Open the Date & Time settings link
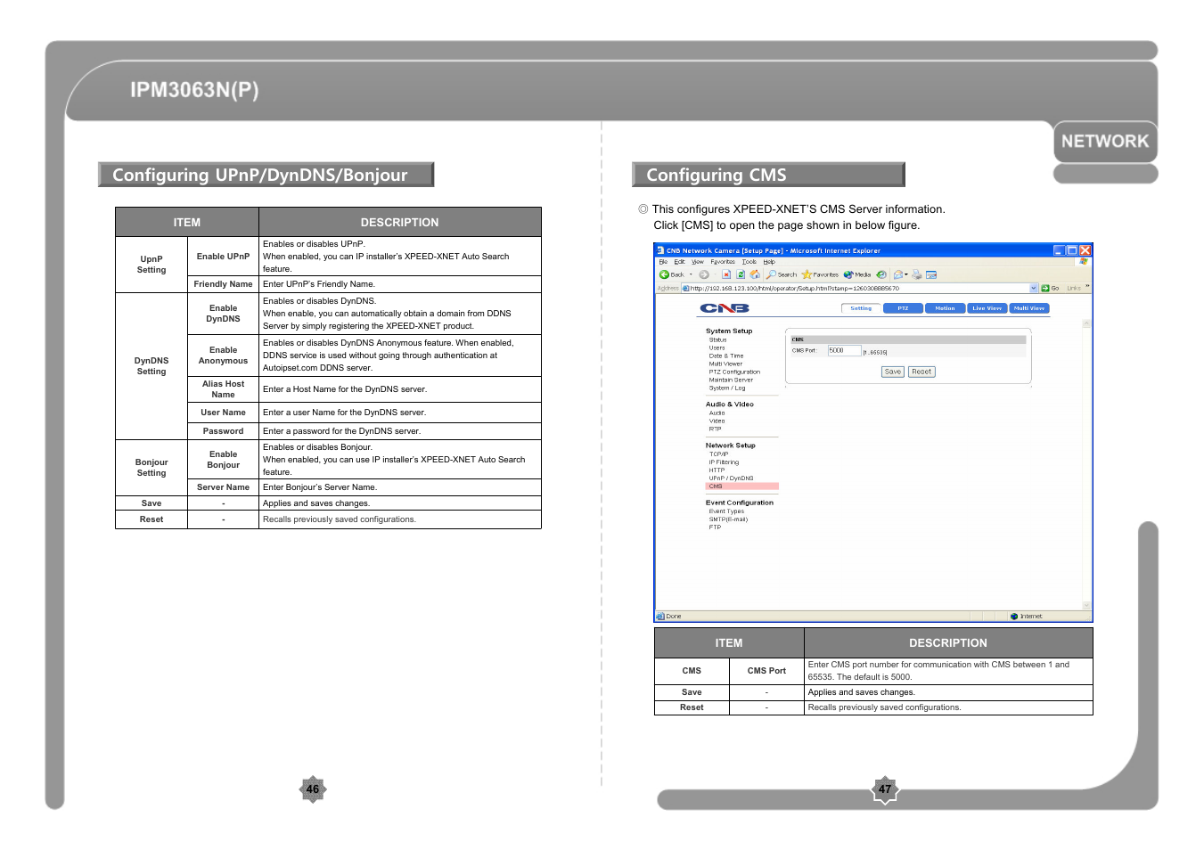This screenshot has height=850, width=1204. click(726, 356)
